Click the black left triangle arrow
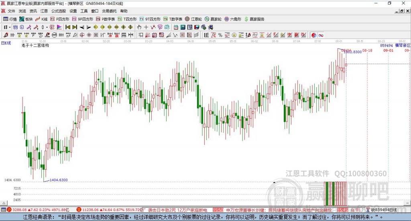The image size is (411, 221). pyautogui.click(x=82, y=27)
